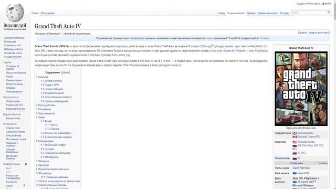Viewport: 336px width, 189px height.
Task: Jump to contents entry 10 Разработка
Action: 44,173
